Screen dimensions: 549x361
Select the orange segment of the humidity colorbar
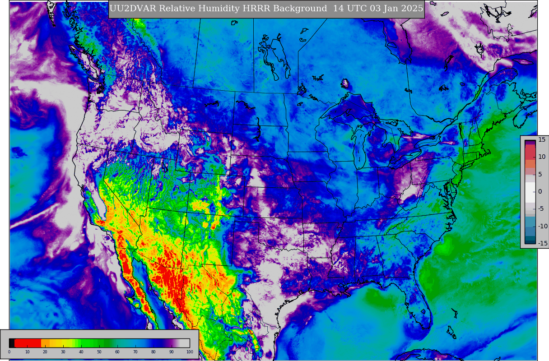click(x=46, y=342)
